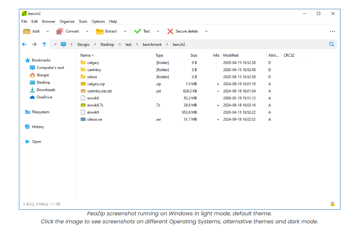Expand the Secure delete dropdown arrow
This screenshot has height=237, width=361.
point(206,31)
